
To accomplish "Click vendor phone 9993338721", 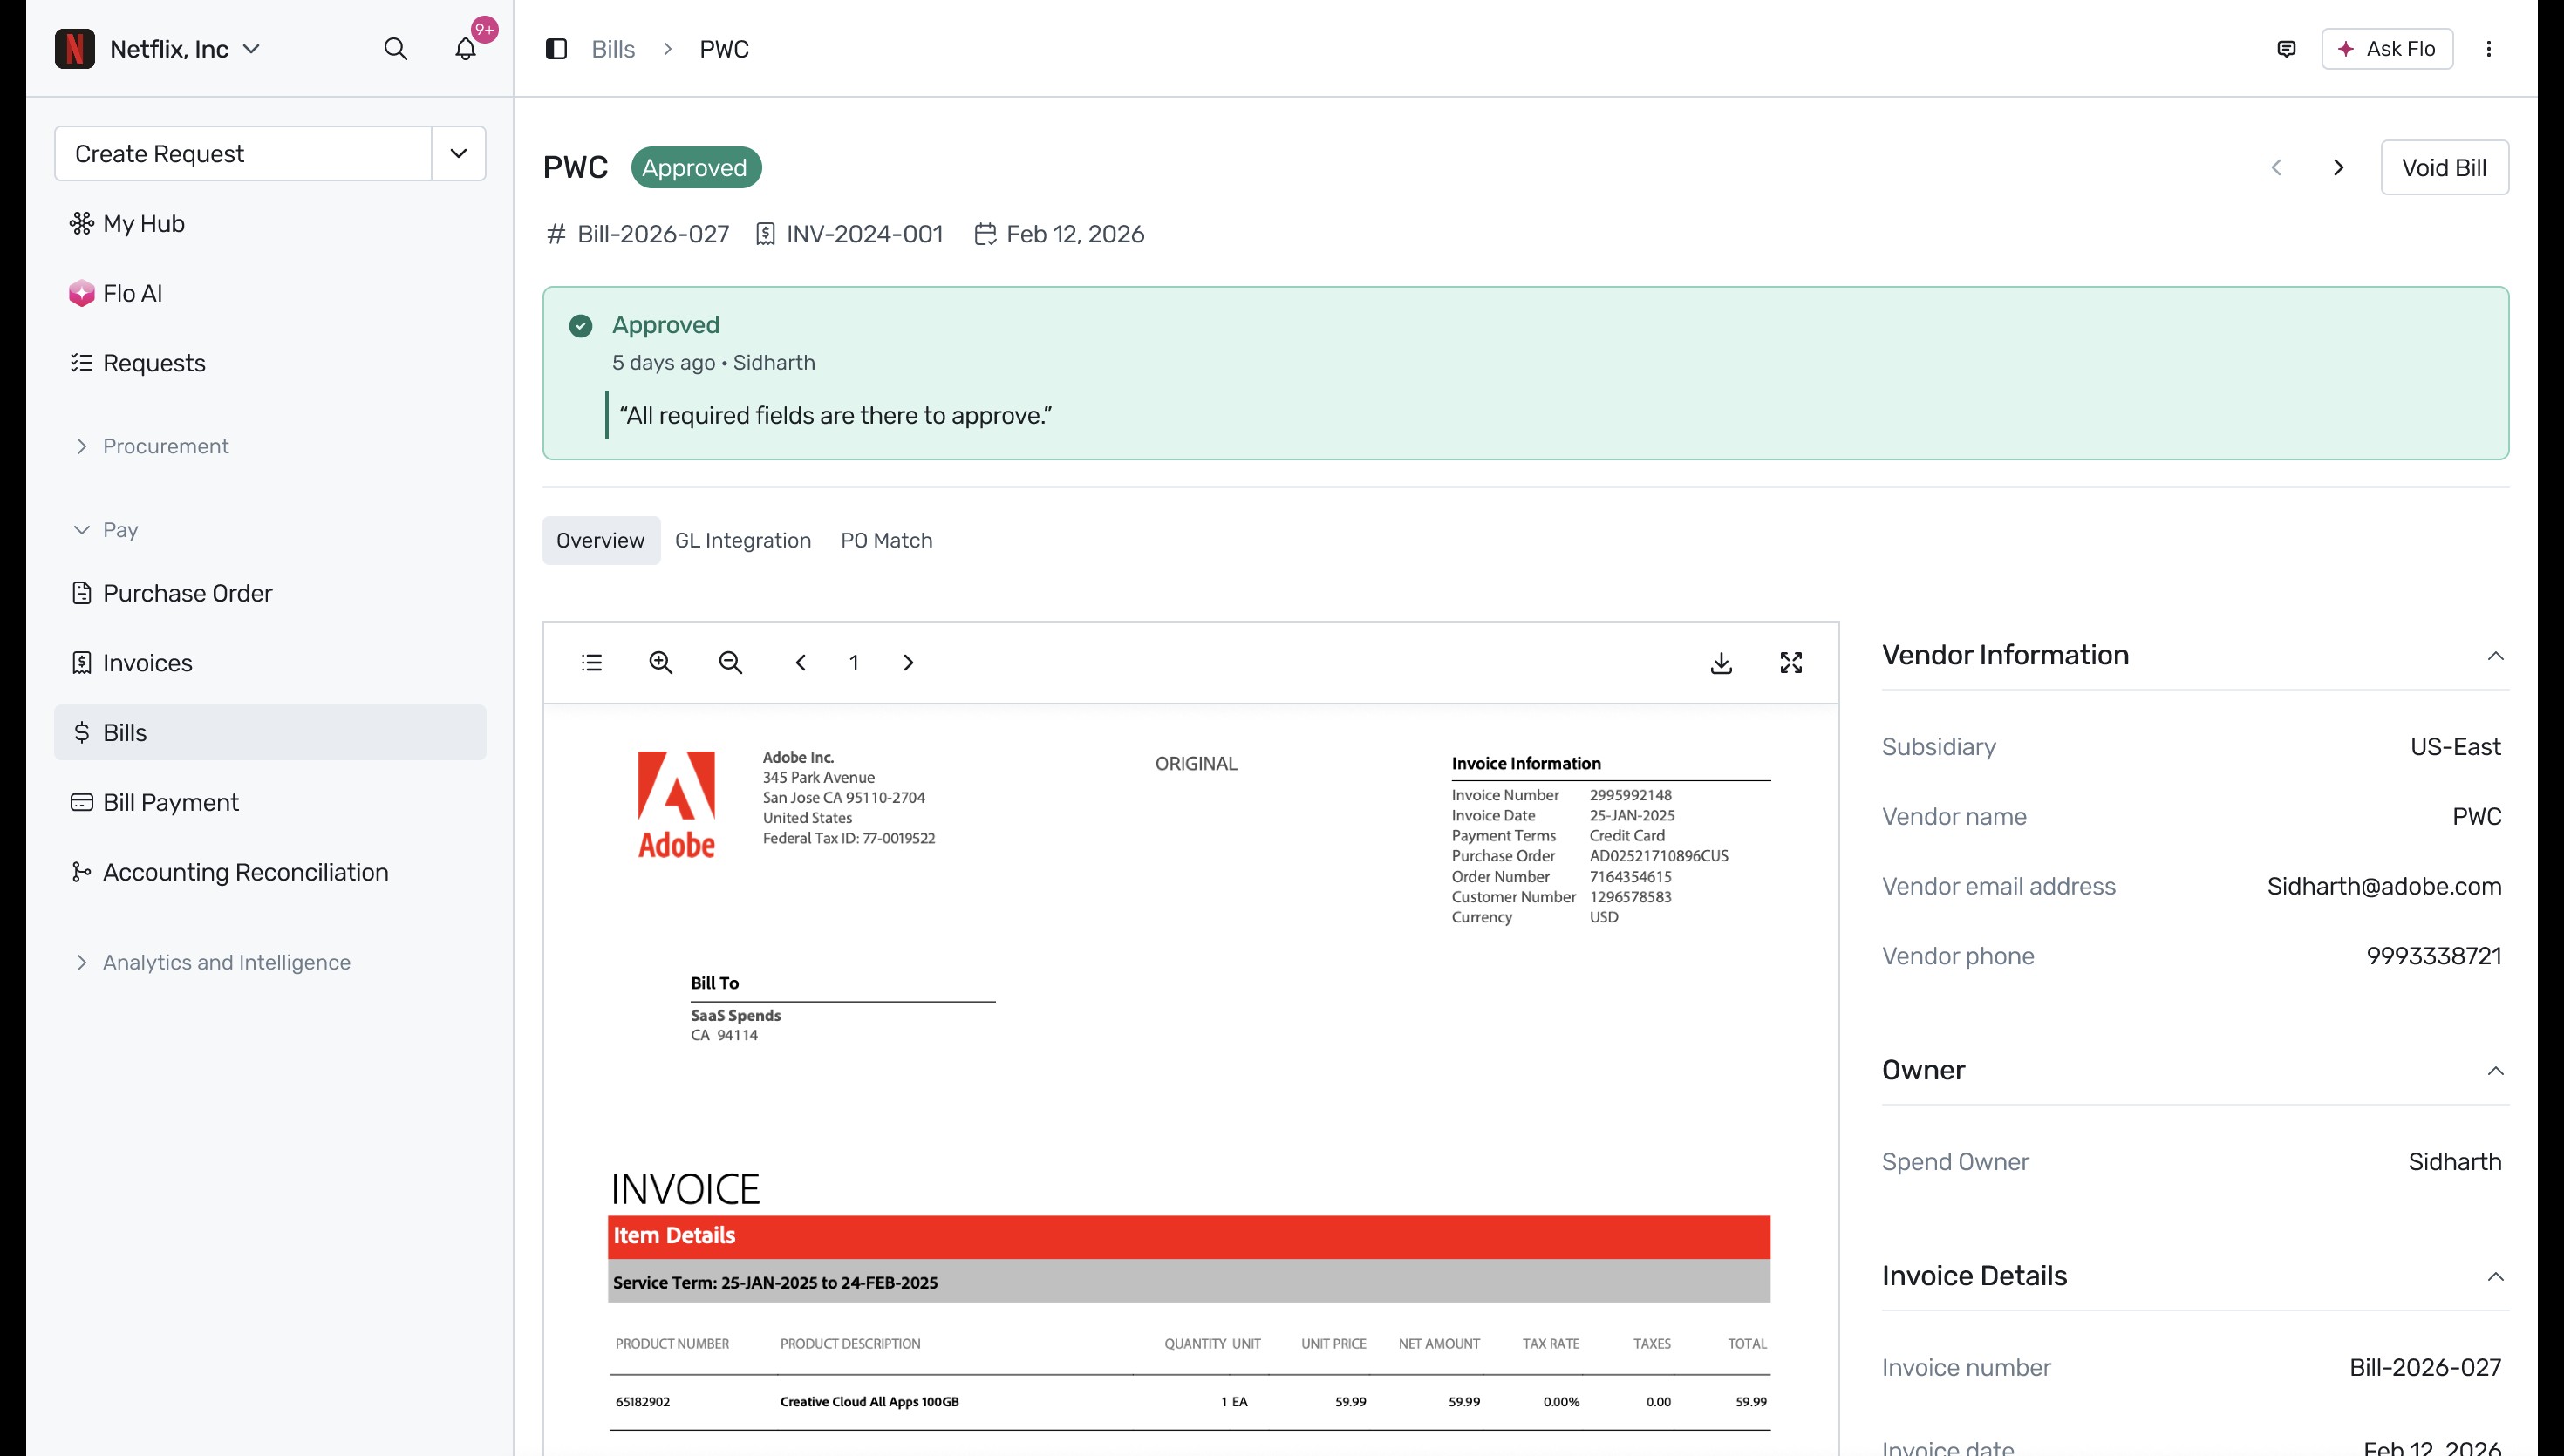I will pyautogui.click(x=2434, y=956).
